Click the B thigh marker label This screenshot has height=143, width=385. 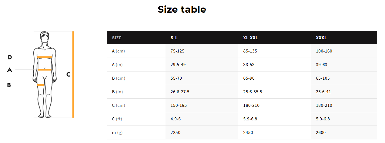click(9, 85)
